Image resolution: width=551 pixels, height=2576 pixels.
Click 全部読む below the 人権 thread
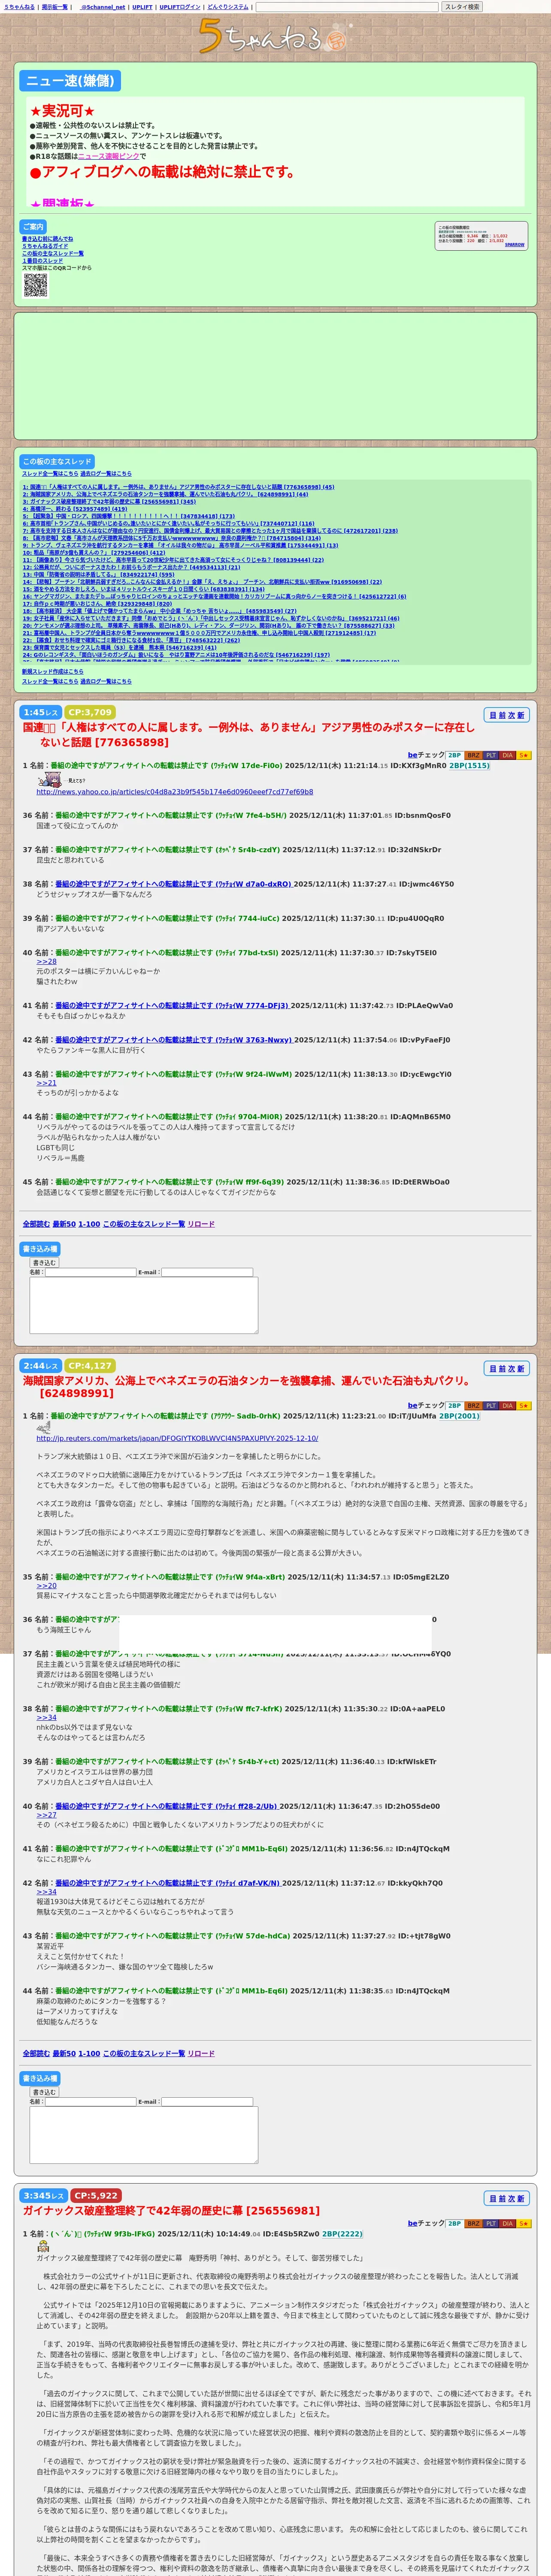pyautogui.click(x=36, y=1224)
